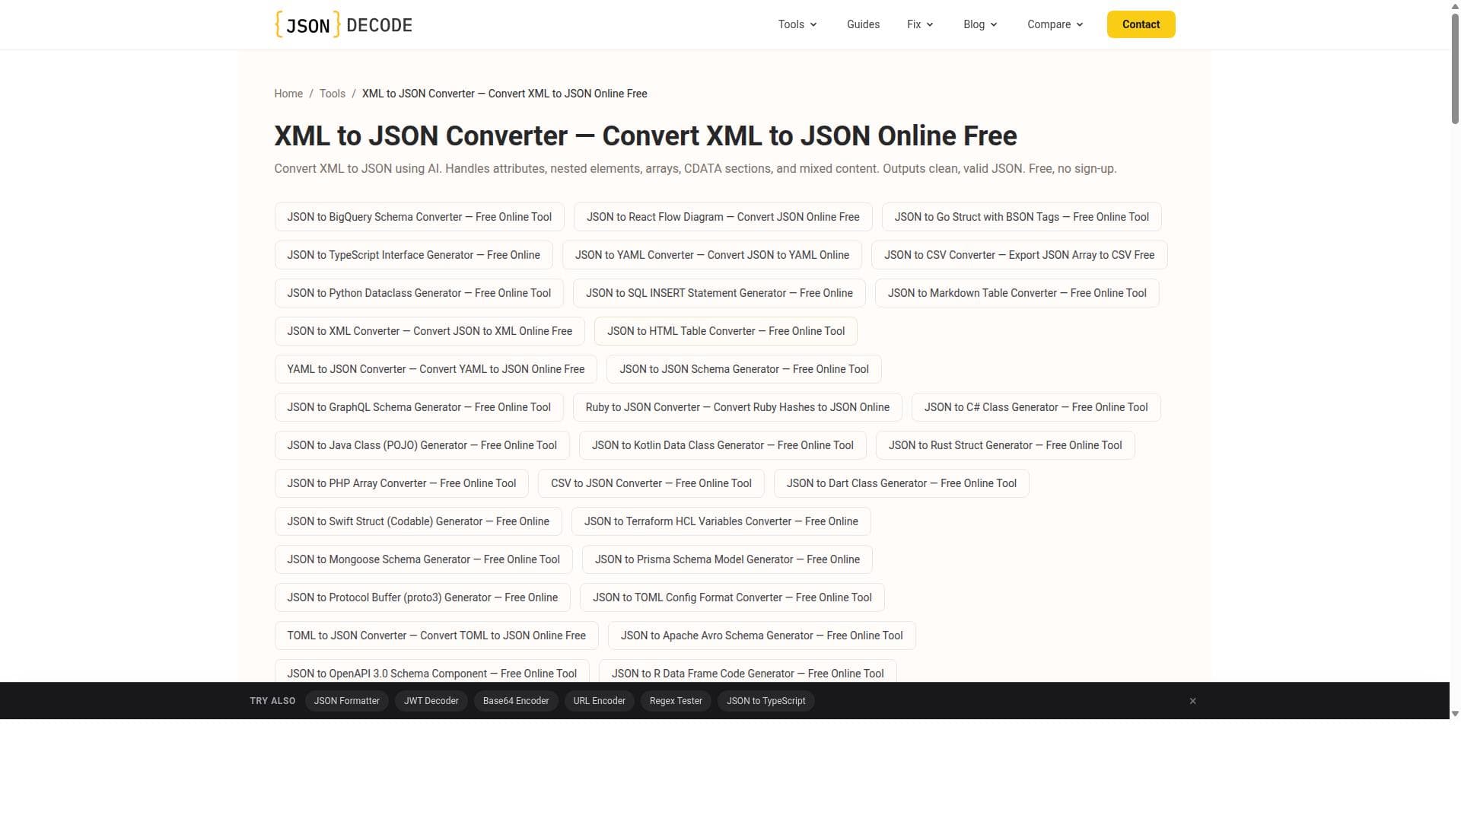
Task: Open the Fix dropdown menu
Action: click(920, 24)
